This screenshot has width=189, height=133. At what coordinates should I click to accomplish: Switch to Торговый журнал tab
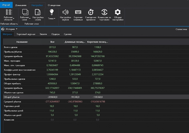click(x=26, y=34)
